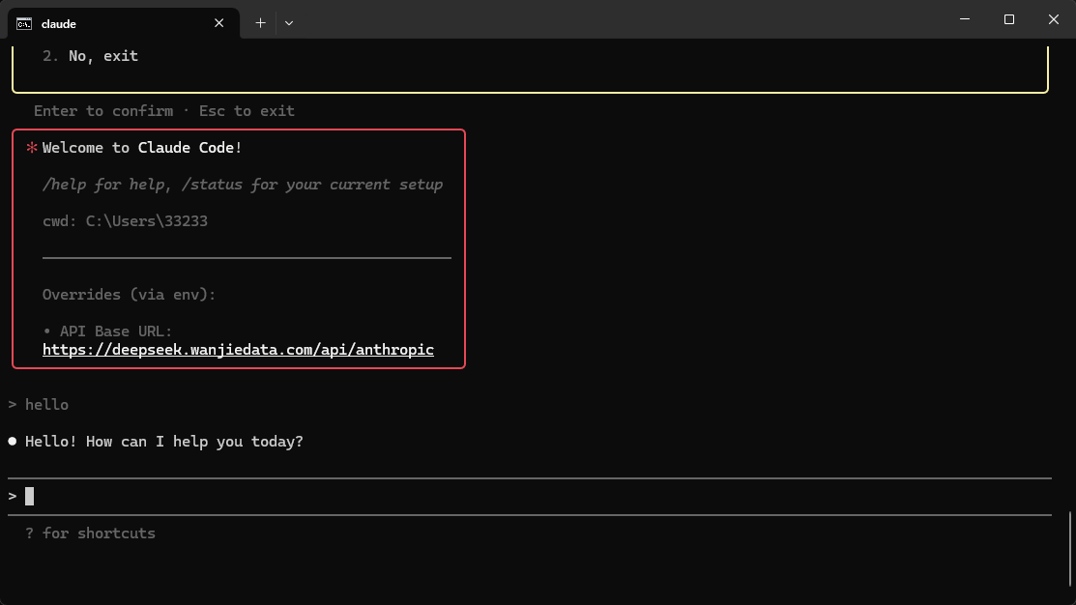This screenshot has width=1076, height=605.
Task: Click the "> hello" user message
Action: point(39,405)
